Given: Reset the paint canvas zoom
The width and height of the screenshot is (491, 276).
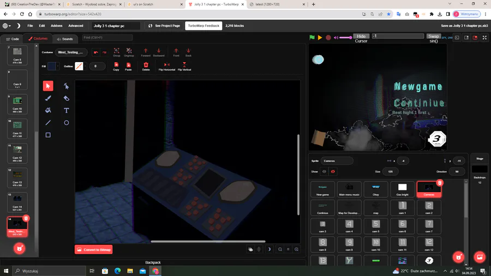Looking at the screenshot, I should [x=288, y=249].
